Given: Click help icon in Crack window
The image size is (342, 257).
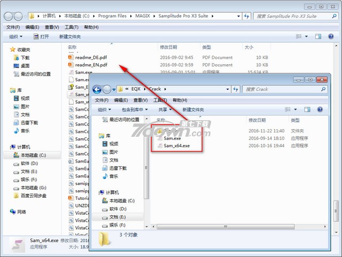Looking at the screenshot, I should (320, 110).
